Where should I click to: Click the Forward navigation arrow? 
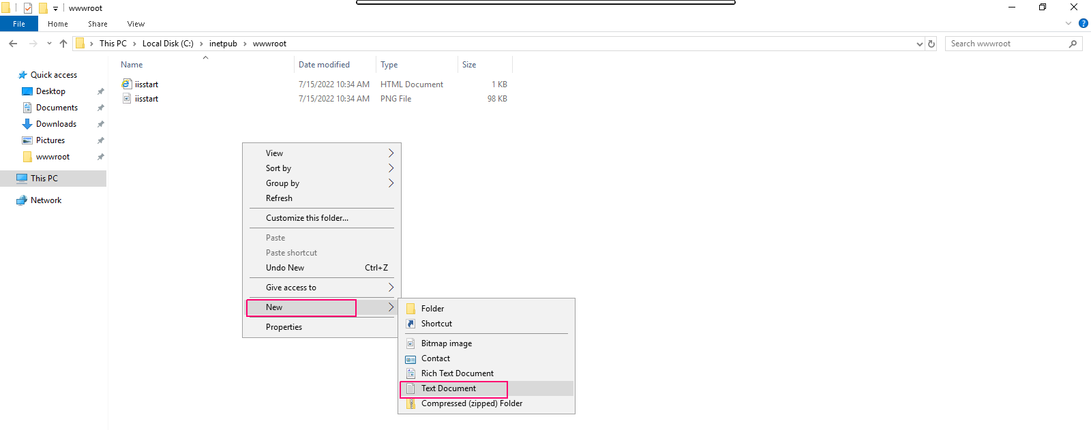click(x=33, y=44)
